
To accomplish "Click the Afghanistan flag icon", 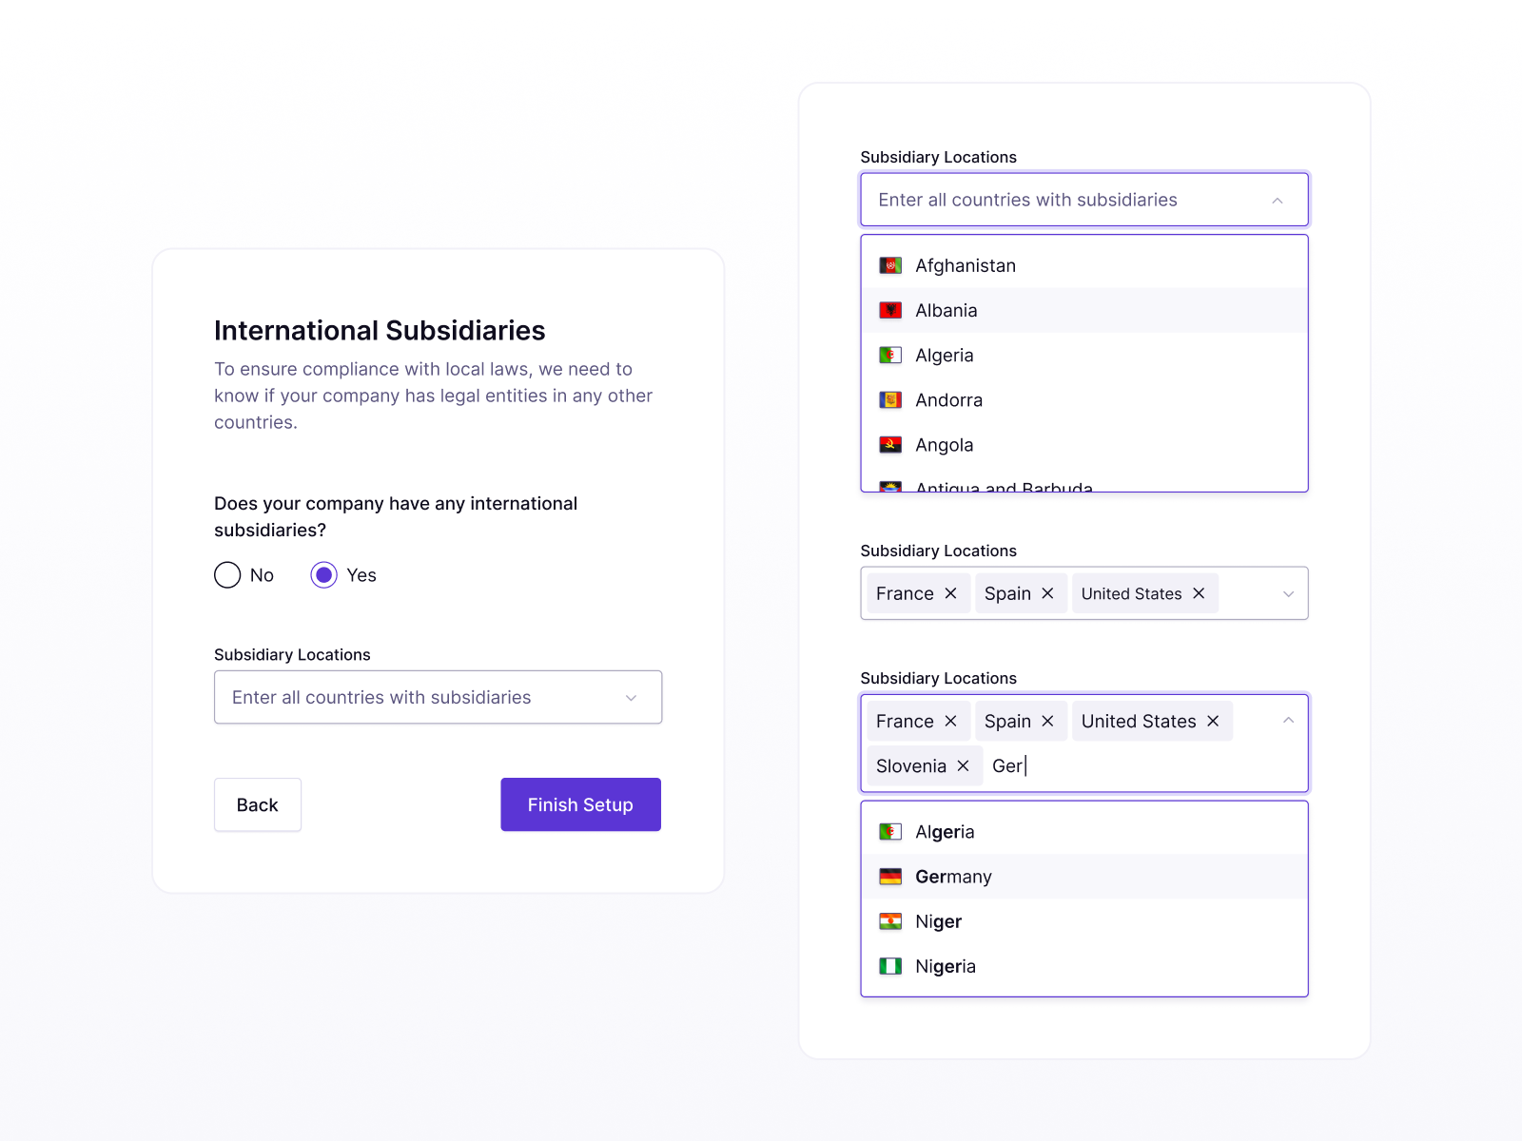I will click(890, 265).
